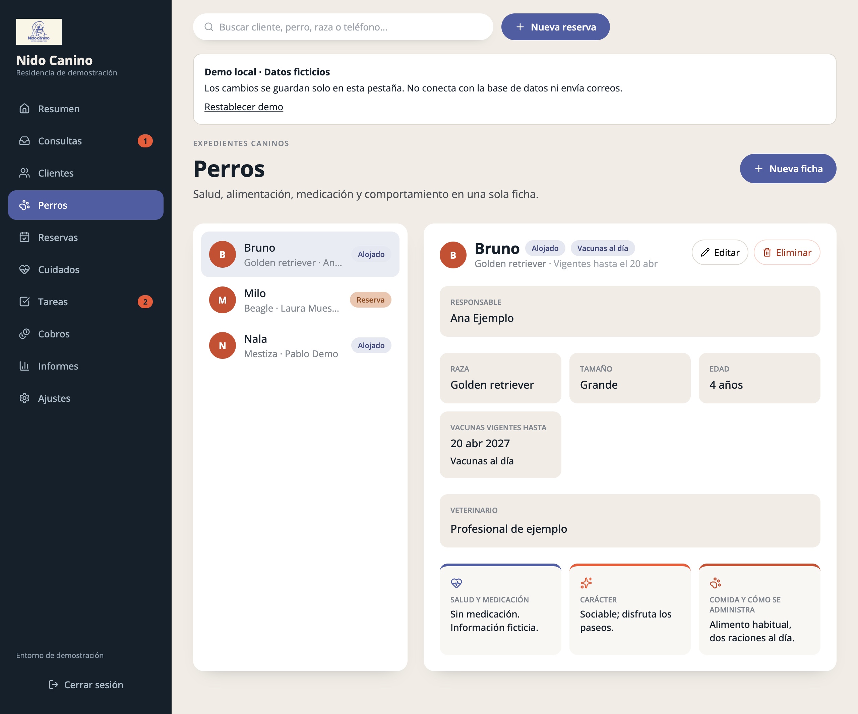The width and height of the screenshot is (858, 714).
Task: Click the Ajustes gear icon
Action: 24,398
